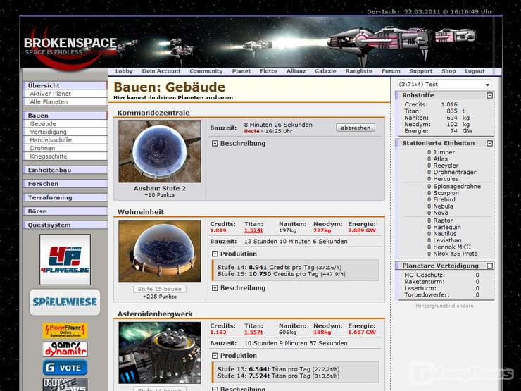521x391 pixels.
Task: Open the Galaxie menu
Action: coord(325,71)
